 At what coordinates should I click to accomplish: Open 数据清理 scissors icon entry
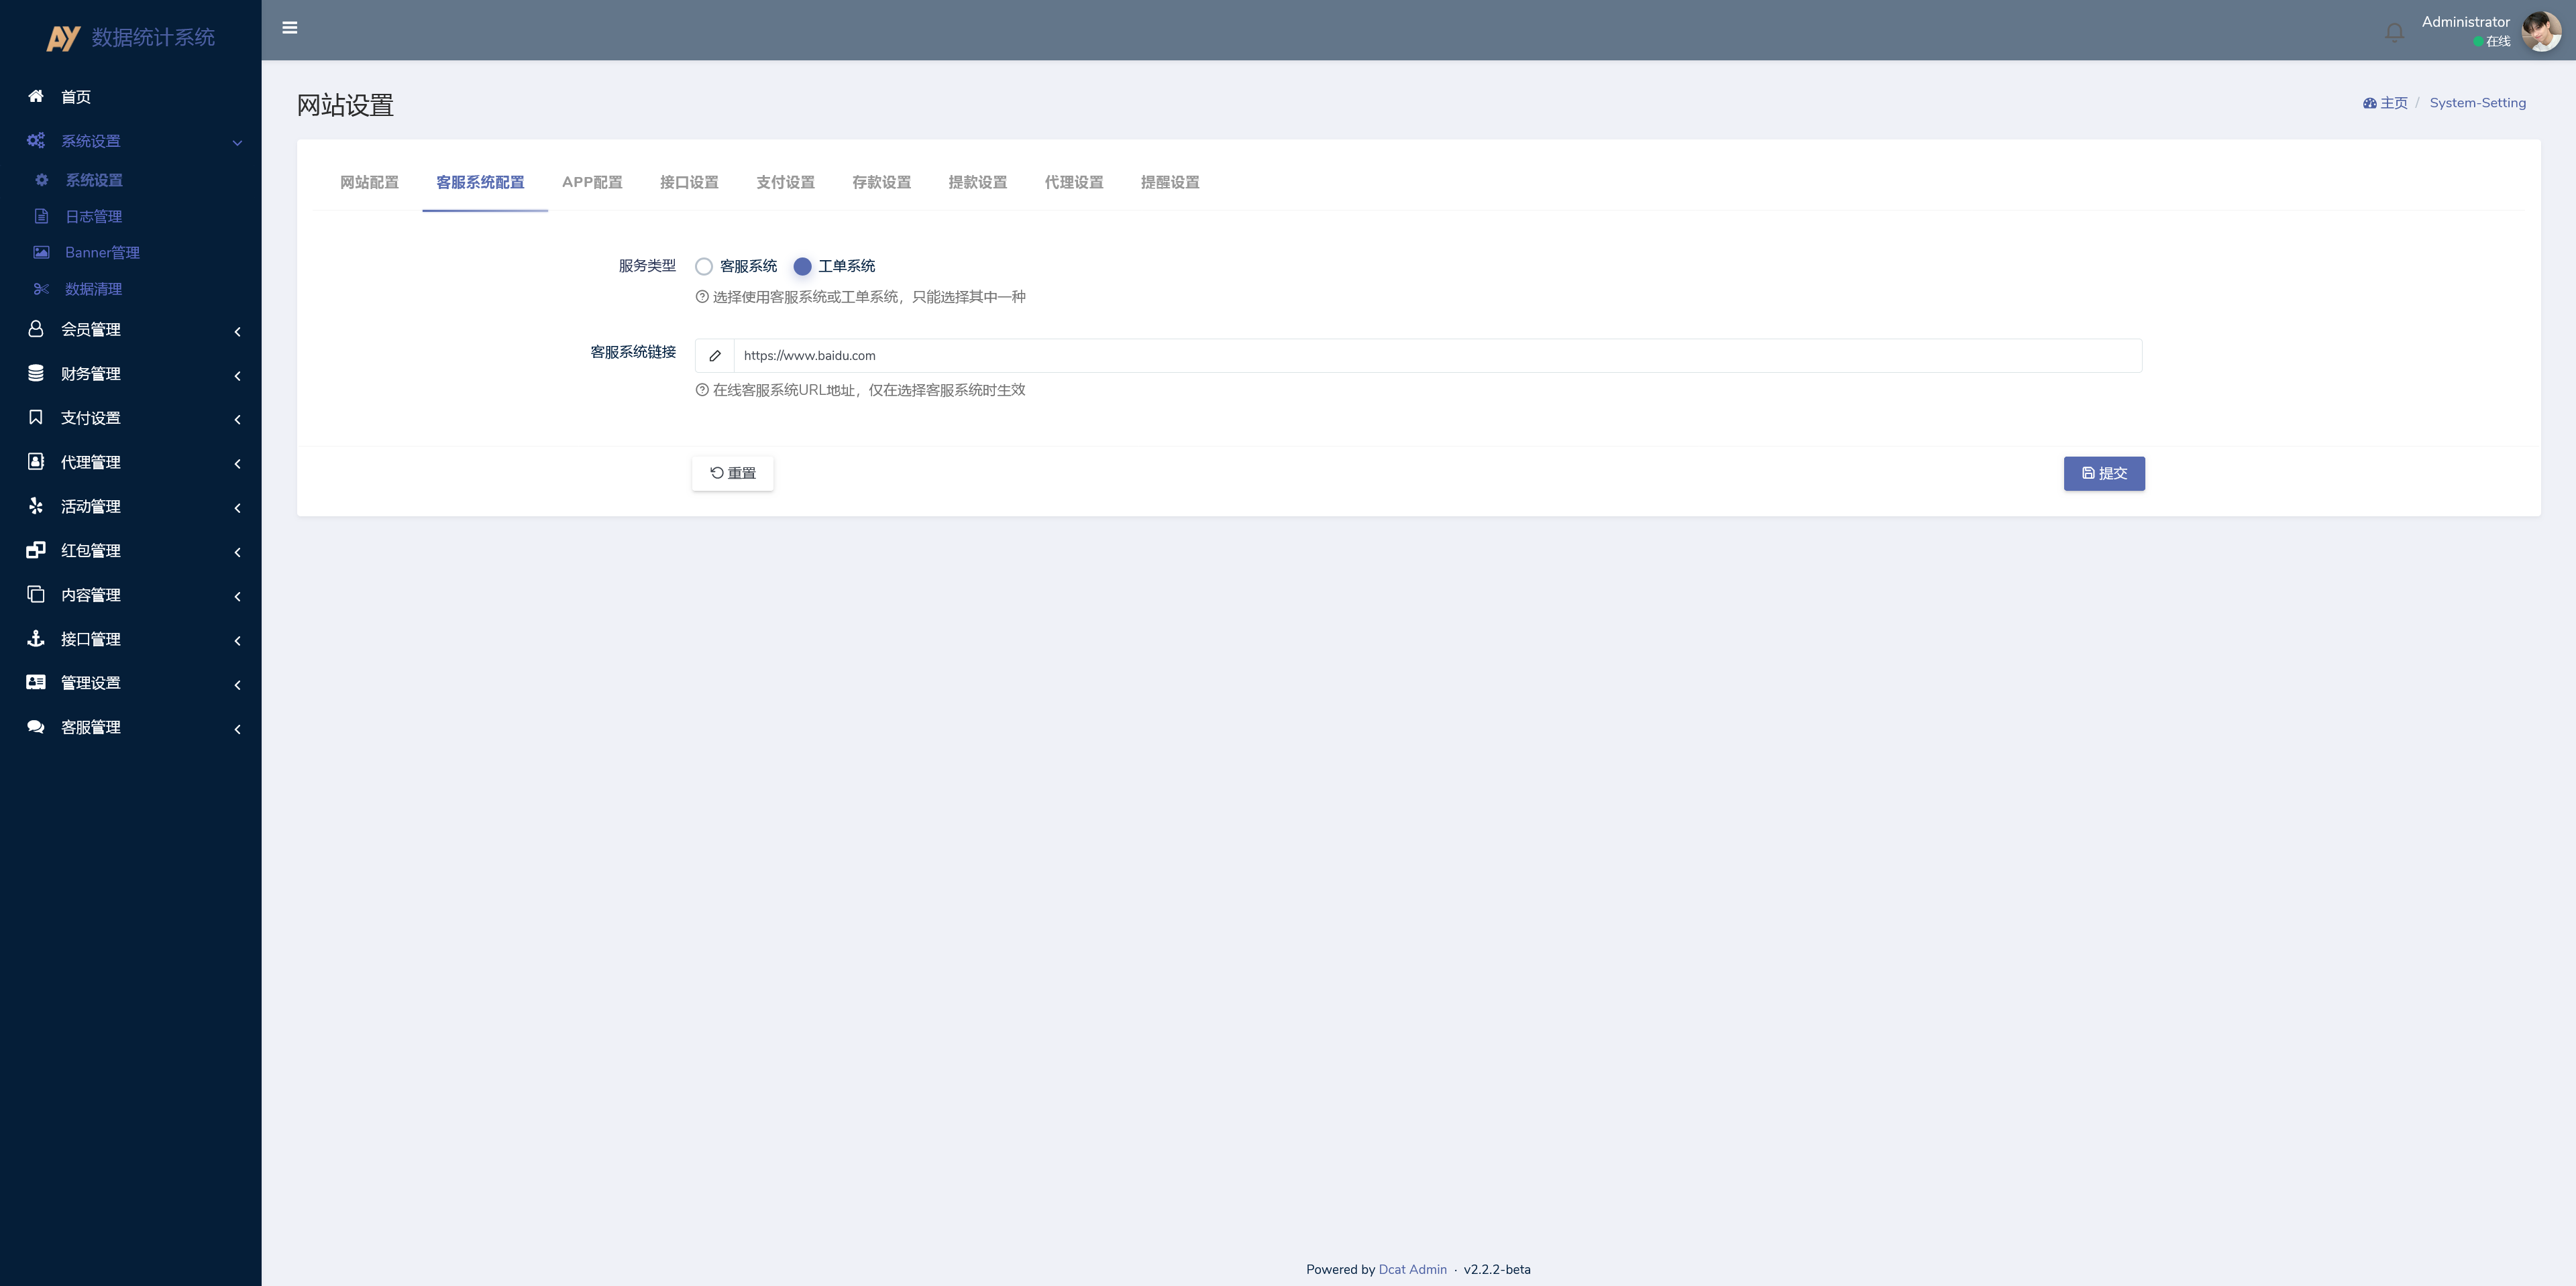(x=41, y=289)
